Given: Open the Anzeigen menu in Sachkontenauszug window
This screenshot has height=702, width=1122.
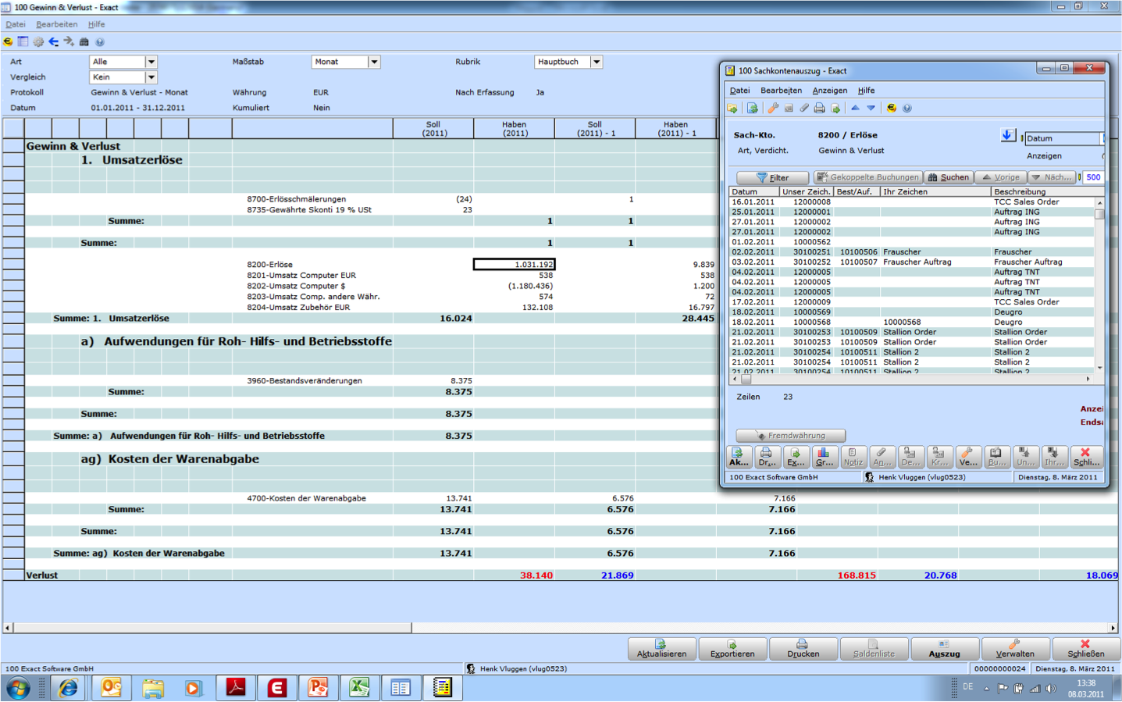Looking at the screenshot, I should (829, 91).
